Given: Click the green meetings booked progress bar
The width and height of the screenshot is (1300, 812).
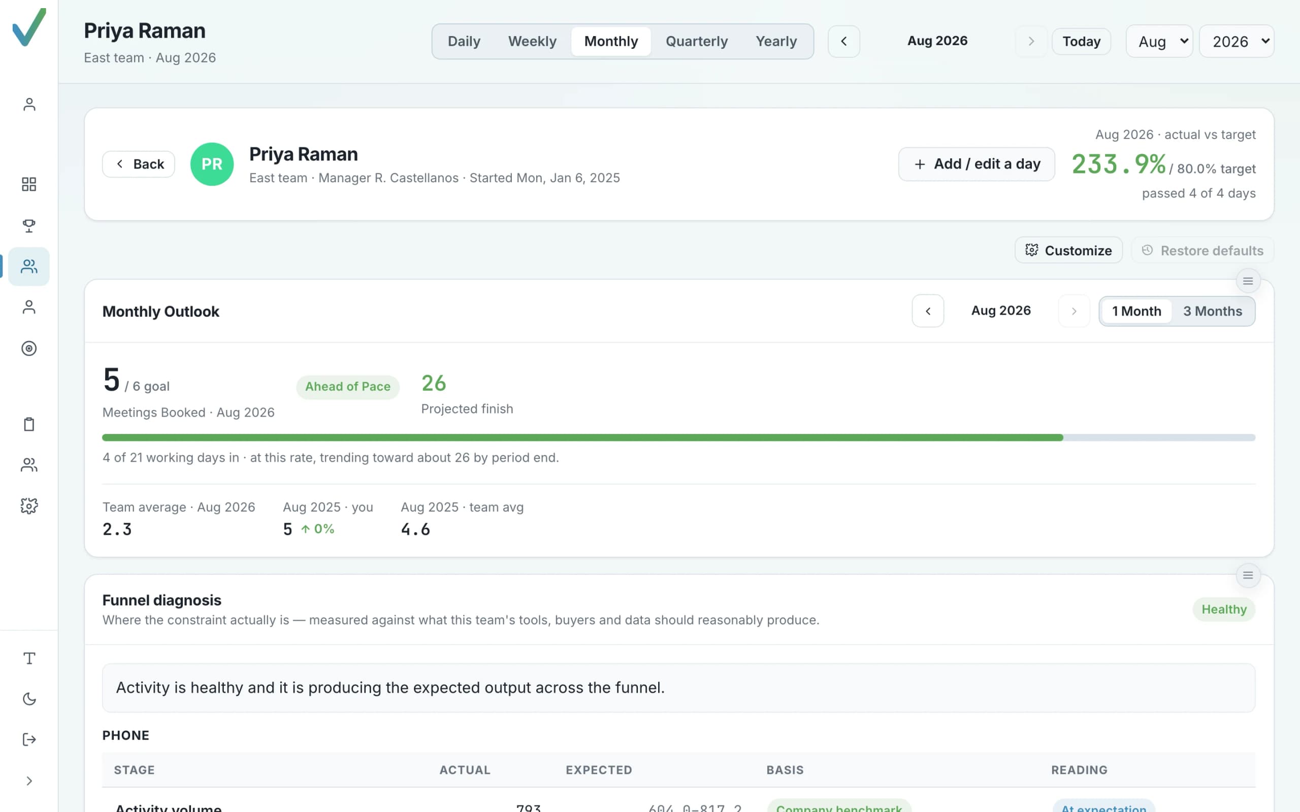Looking at the screenshot, I should tap(582, 437).
